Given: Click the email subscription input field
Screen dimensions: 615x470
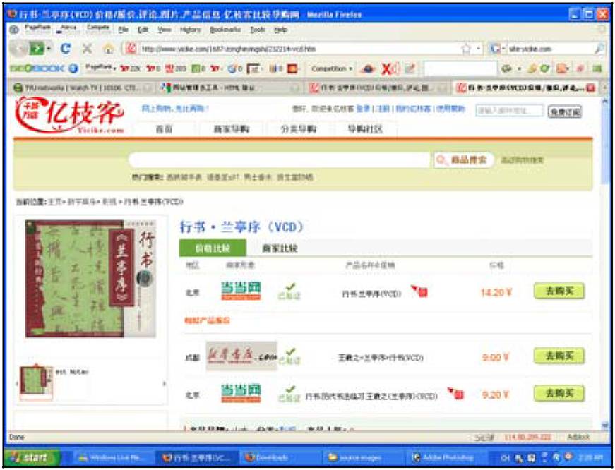Looking at the screenshot, I should coord(510,111).
